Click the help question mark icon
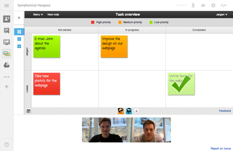The image size is (233, 151). click(x=7, y=145)
